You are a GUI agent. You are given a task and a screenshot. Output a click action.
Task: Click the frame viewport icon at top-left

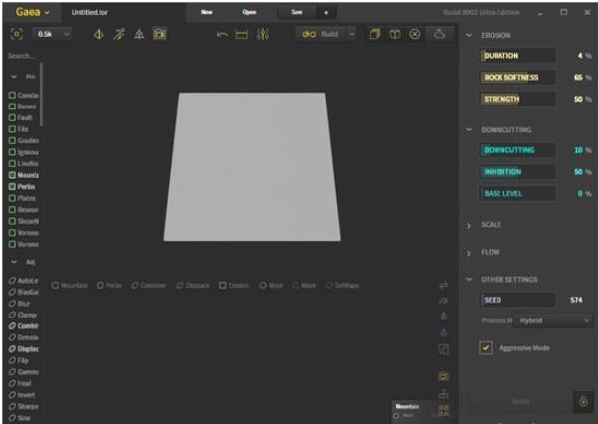click(16, 34)
